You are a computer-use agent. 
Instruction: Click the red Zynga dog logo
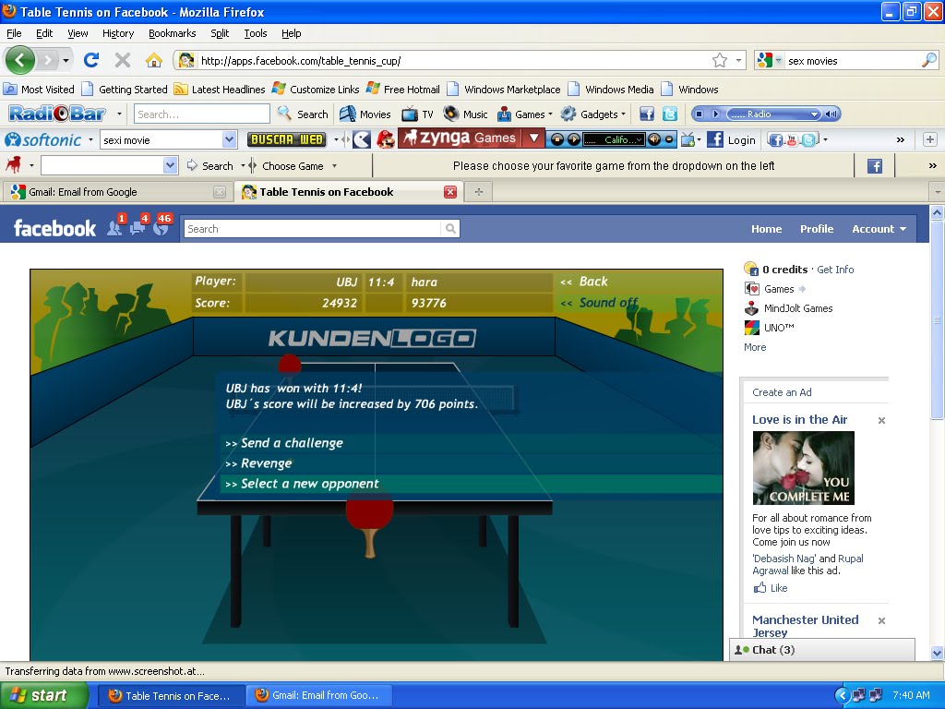click(x=13, y=164)
